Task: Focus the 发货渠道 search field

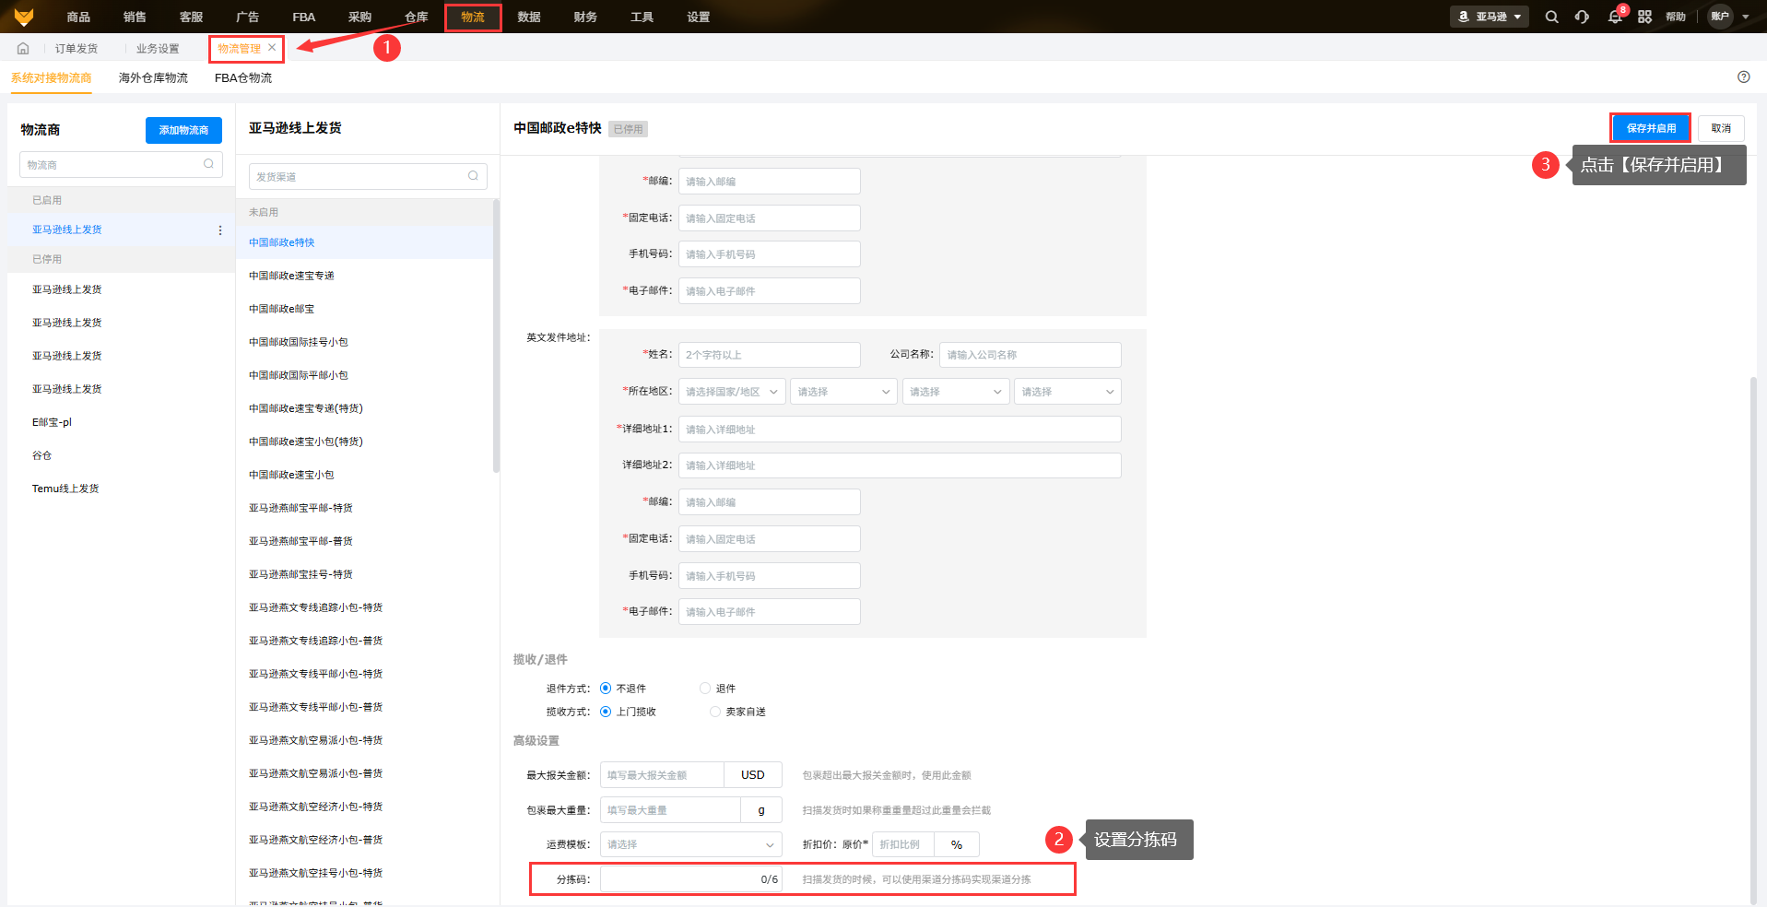Action: tap(368, 176)
